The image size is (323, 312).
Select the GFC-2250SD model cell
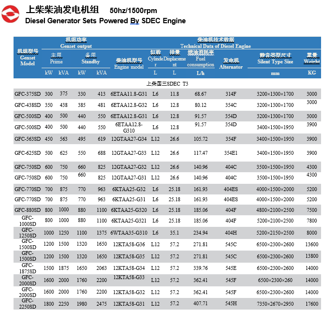[28, 304]
